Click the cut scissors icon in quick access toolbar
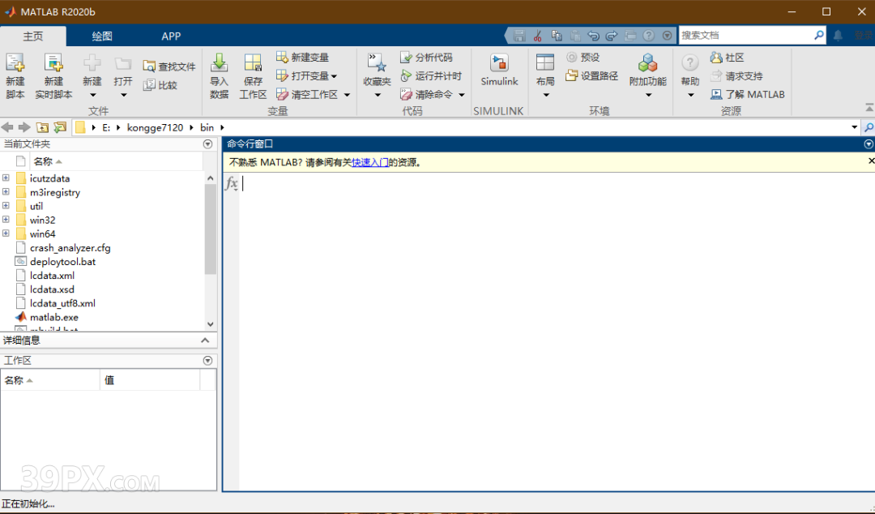This screenshot has height=514, width=875. 538,35
